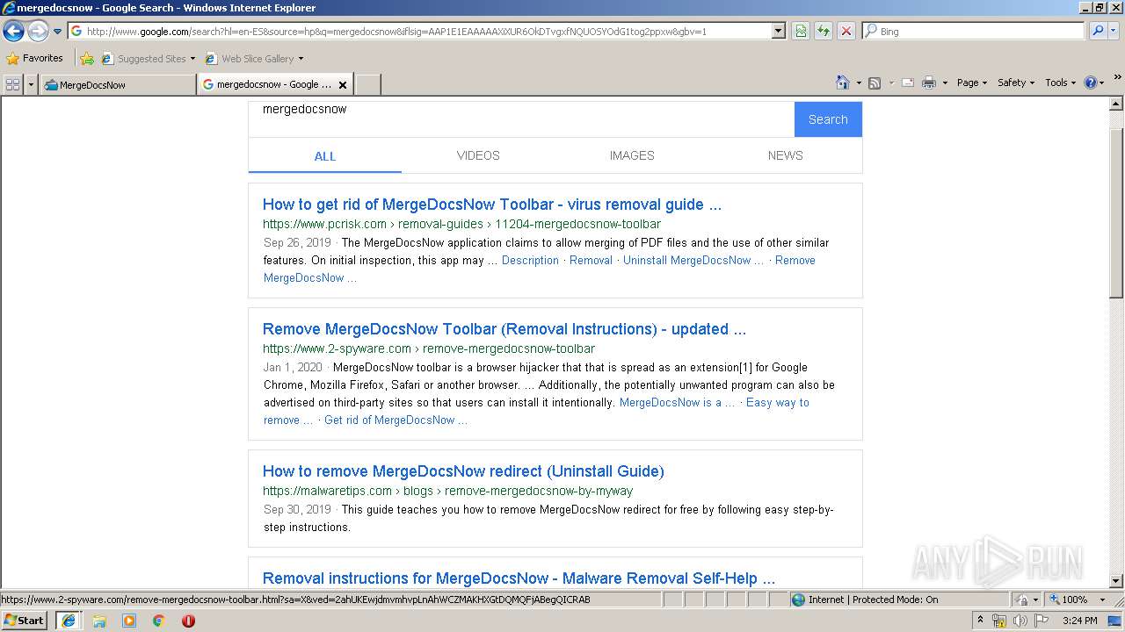
Task: Open Windows Explorer folder taskbar icon
Action: pos(99,621)
